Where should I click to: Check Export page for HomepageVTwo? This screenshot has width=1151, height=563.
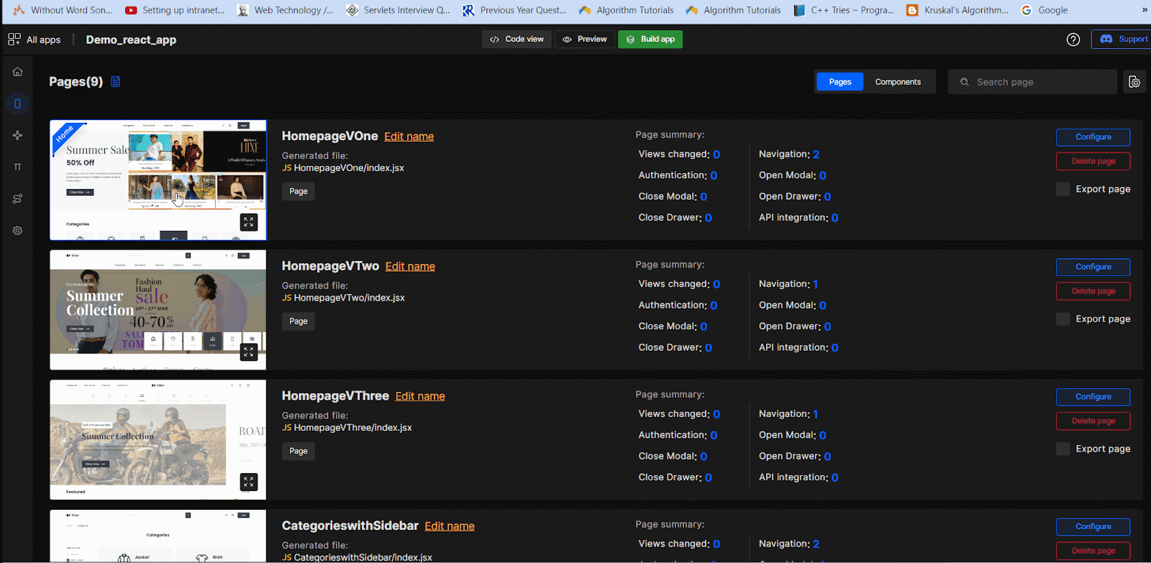point(1063,319)
